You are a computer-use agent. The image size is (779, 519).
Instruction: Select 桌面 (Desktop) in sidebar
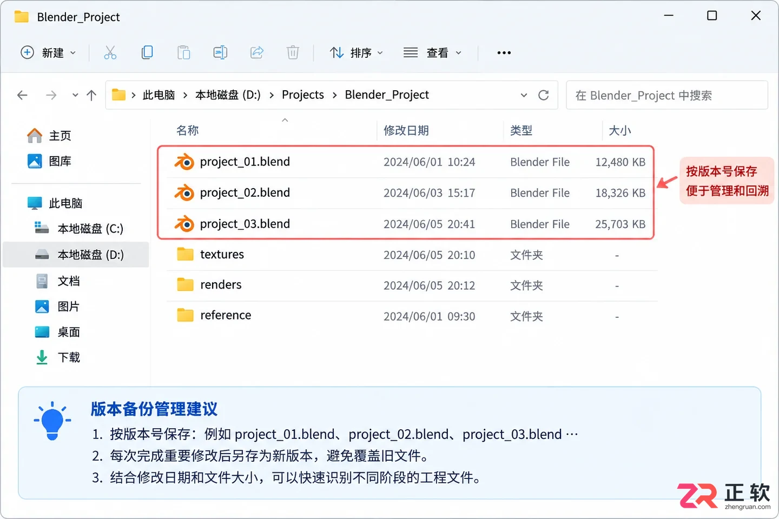tap(58, 332)
